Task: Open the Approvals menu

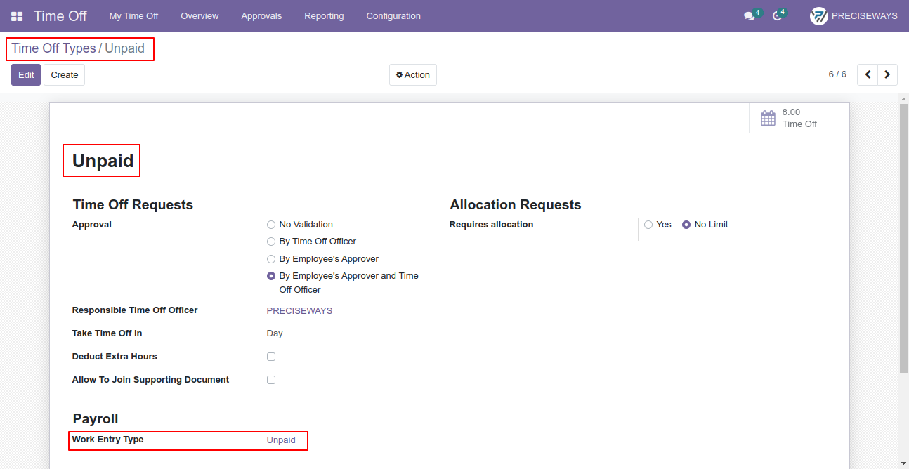Action: [x=261, y=16]
